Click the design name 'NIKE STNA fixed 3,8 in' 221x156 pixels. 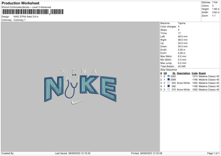26,17
